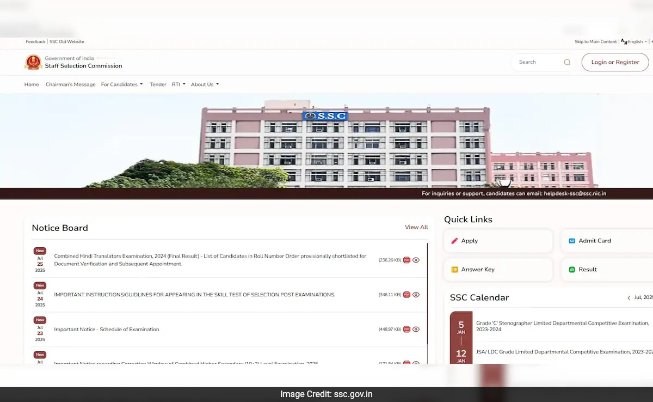The image size is (653, 402).
Task: Click the search magnifier icon
Action: tap(567, 62)
